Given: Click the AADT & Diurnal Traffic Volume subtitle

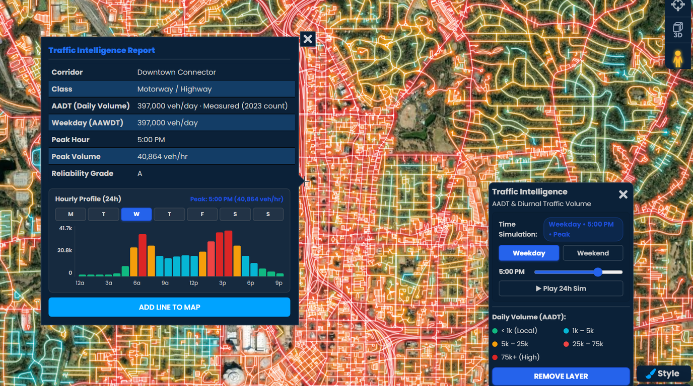Looking at the screenshot, I should tap(541, 204).
